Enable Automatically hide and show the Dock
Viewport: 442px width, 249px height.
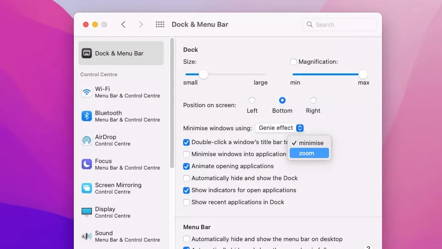tap(186, 178)
